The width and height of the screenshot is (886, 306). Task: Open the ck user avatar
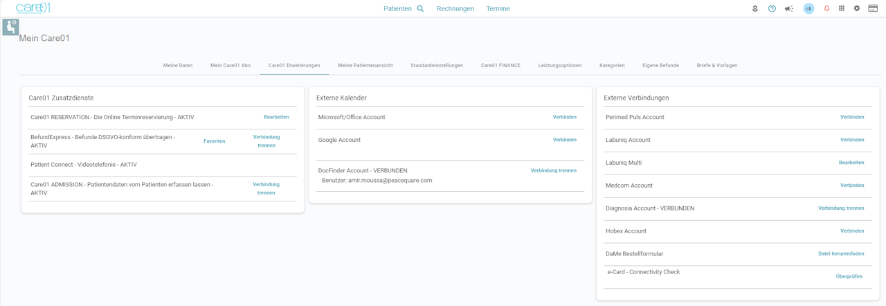(x=808, y=9)
